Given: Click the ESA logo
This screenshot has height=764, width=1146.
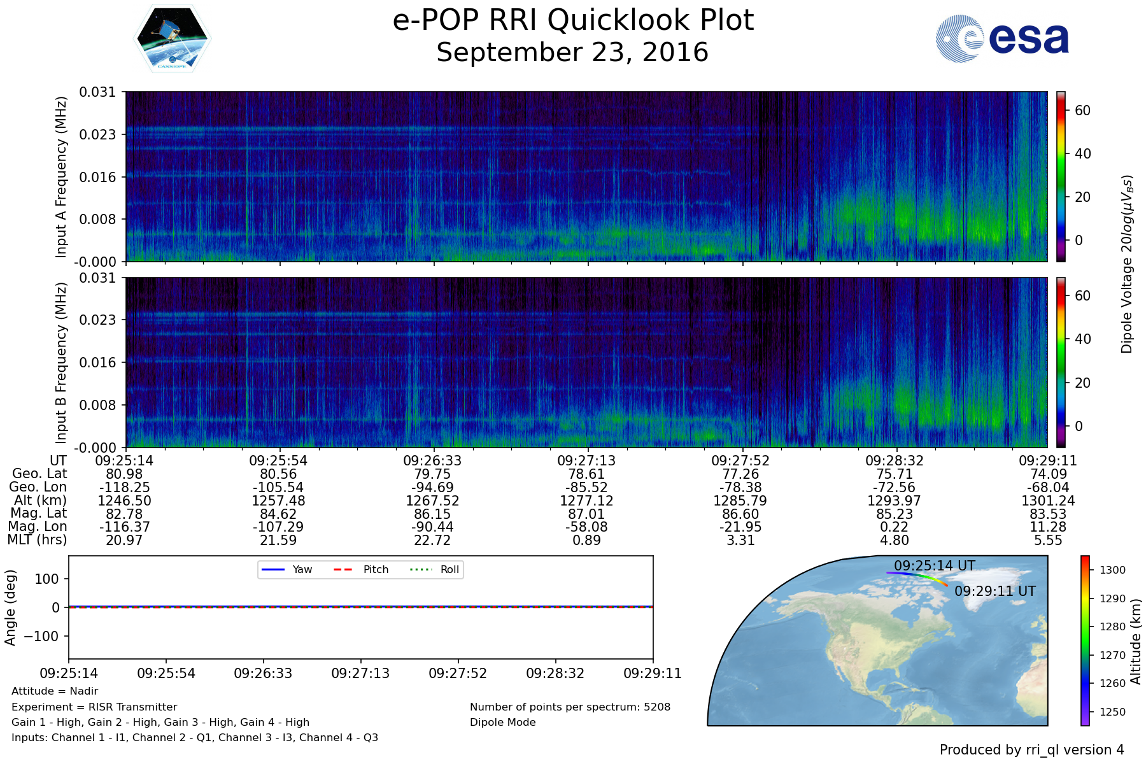Looking at the screenshot, I should pyautogui.click(x=1002, y=39).
